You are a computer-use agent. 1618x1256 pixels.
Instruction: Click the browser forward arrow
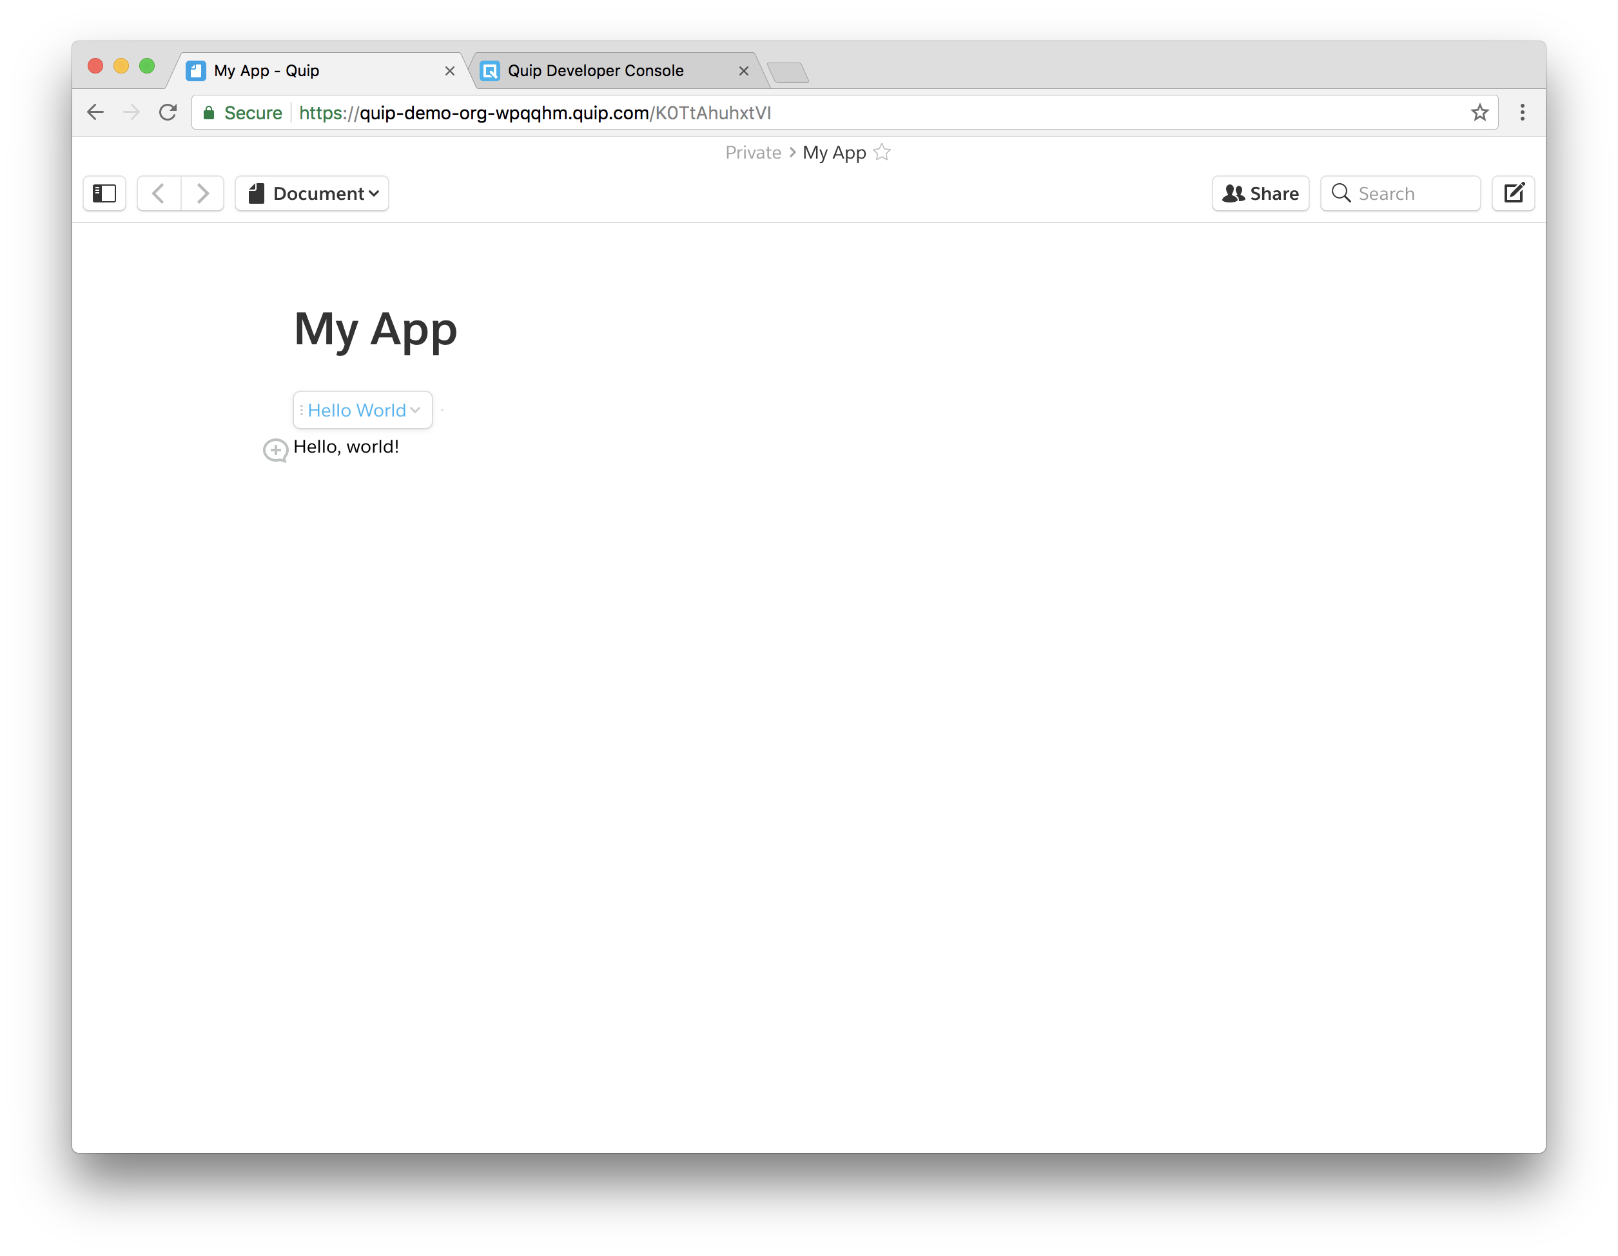pos(132,113)
